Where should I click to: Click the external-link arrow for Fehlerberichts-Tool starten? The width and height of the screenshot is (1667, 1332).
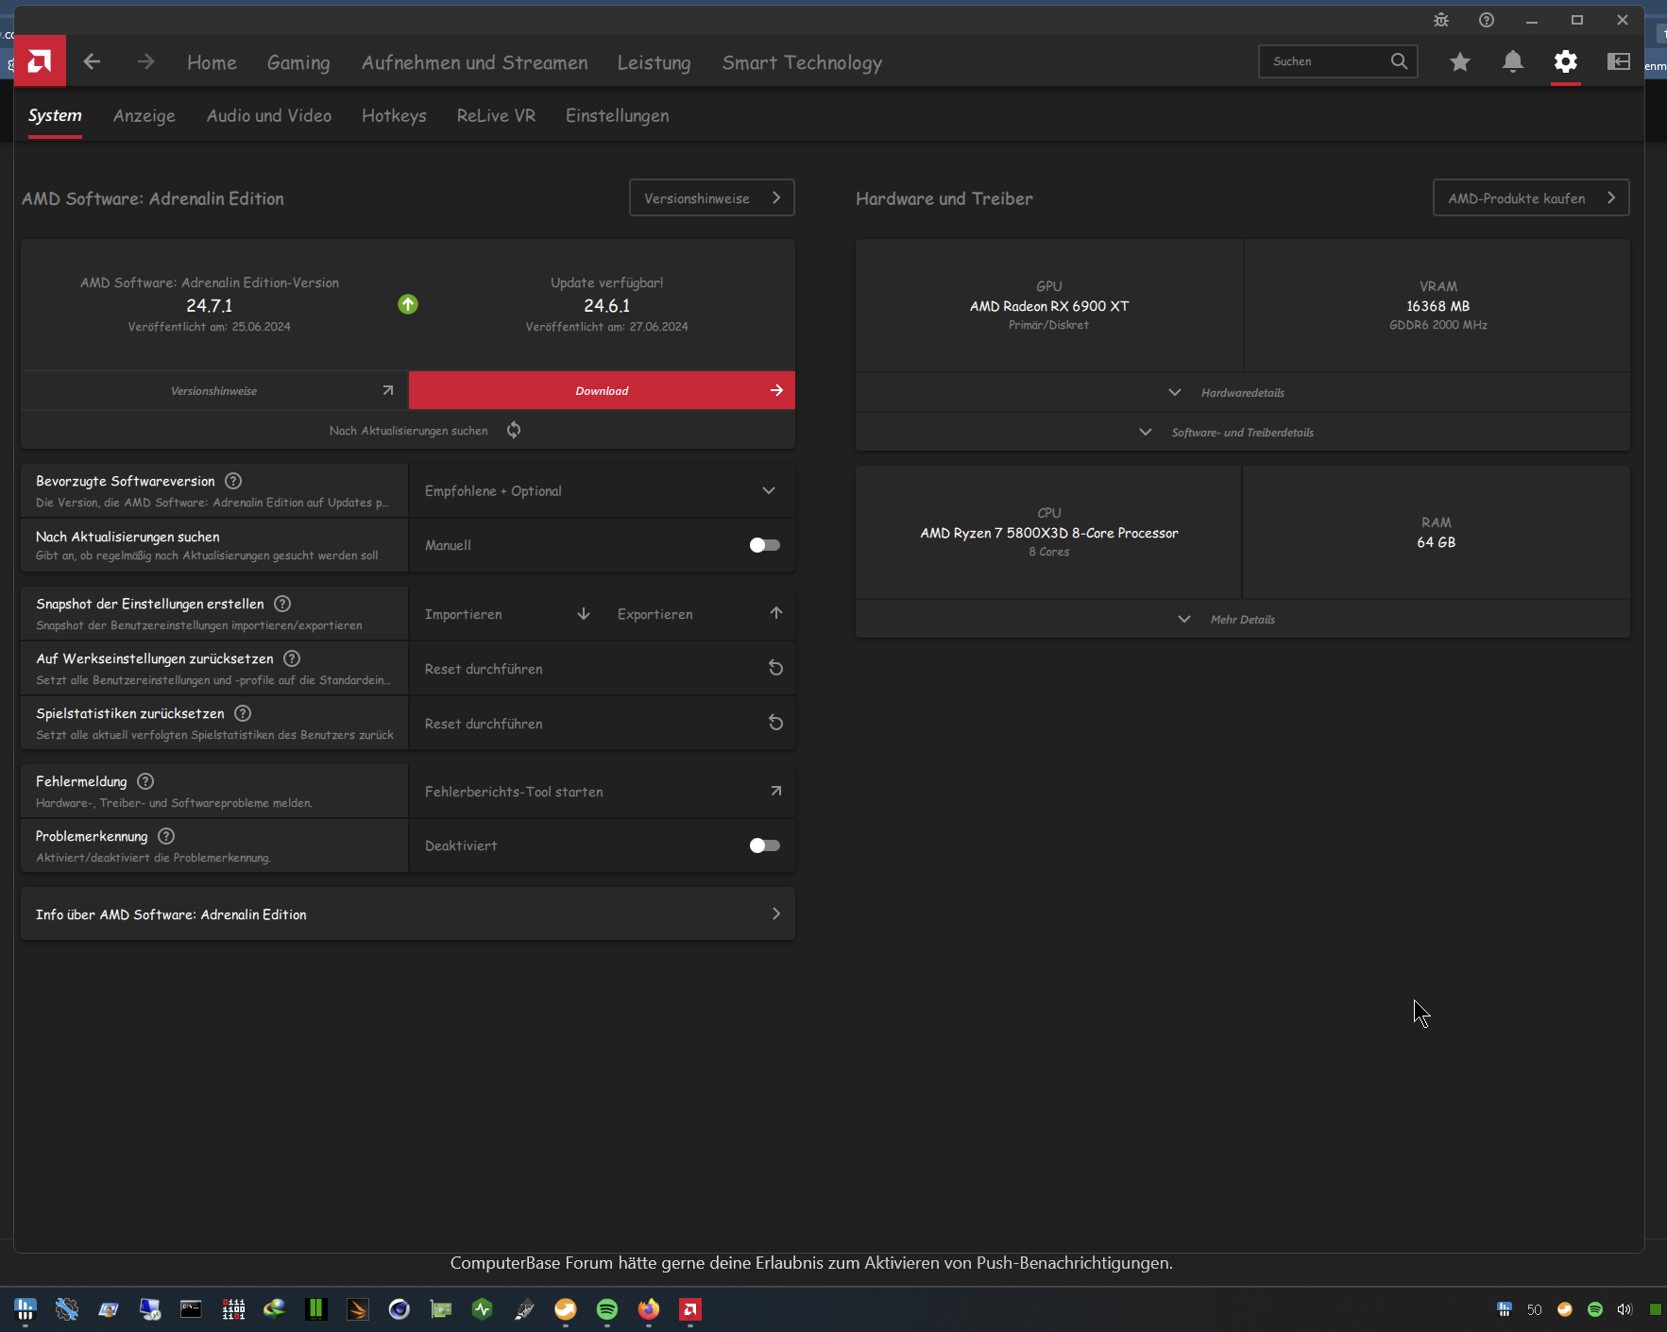(x=775, y=791)
